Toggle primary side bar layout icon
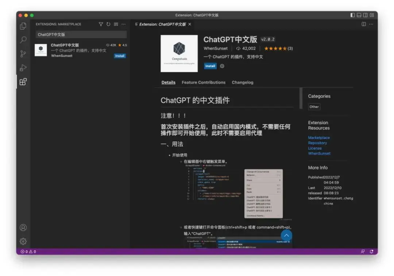This screenshot has height=276, width=394. pyautogui.click(x=352, y=15)
